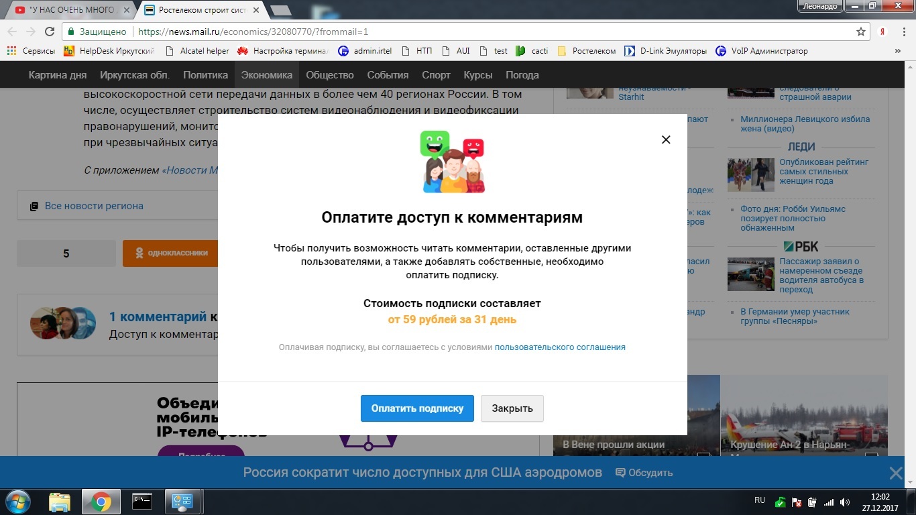916x515 pixels.
Task: Open 'В Германии умер участник группы Песняры' link
Action: pyautogui.click(x=795, y=317)
